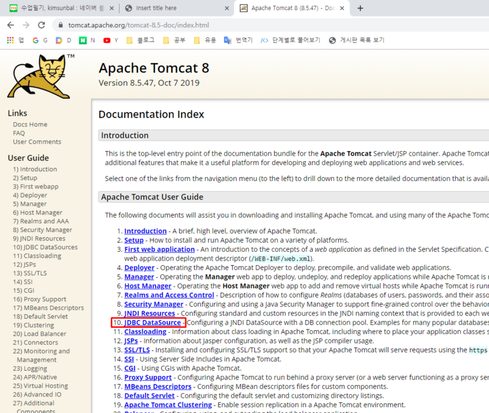Click the Setup link in User Guide list
This screenshot has height=413, width=489.
[x=133, y=240]
